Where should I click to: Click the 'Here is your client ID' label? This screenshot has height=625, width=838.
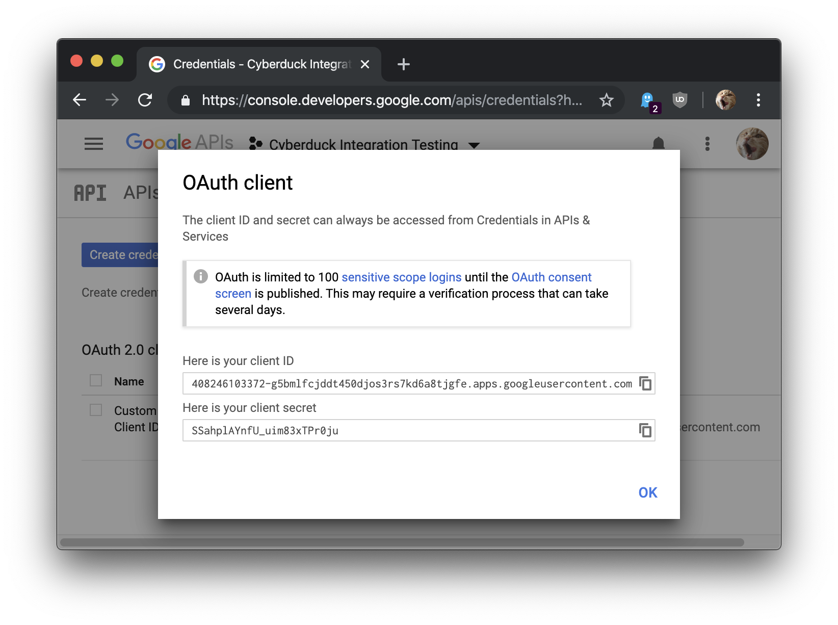tap(238, 361)
